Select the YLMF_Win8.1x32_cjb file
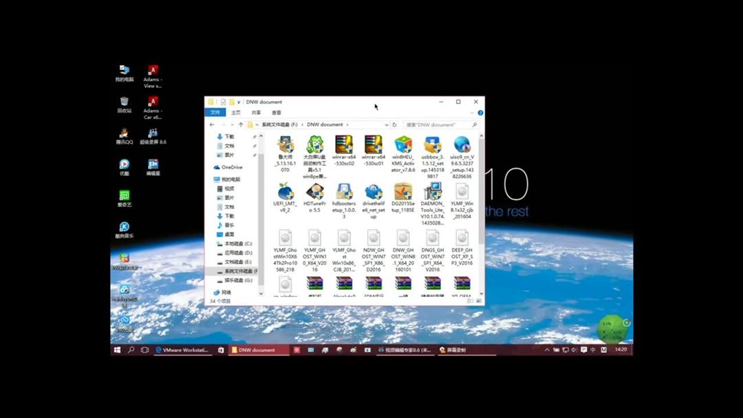This screenshot has height=418, width=743. [462, 201]
